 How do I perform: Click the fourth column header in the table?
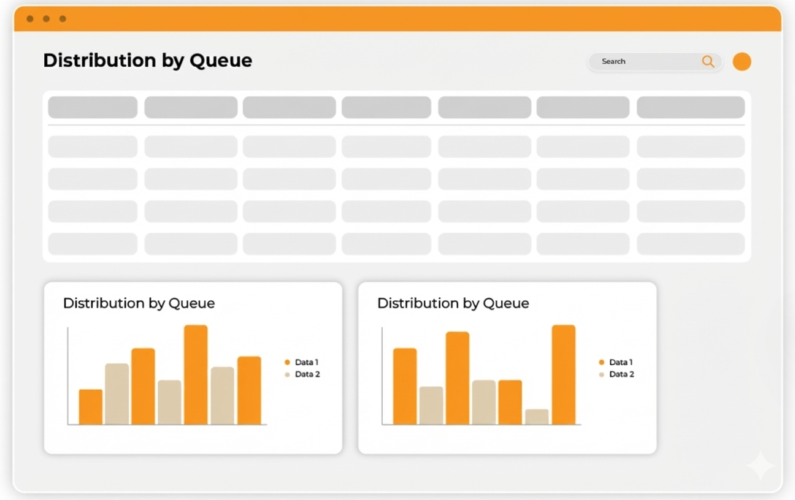386,107
